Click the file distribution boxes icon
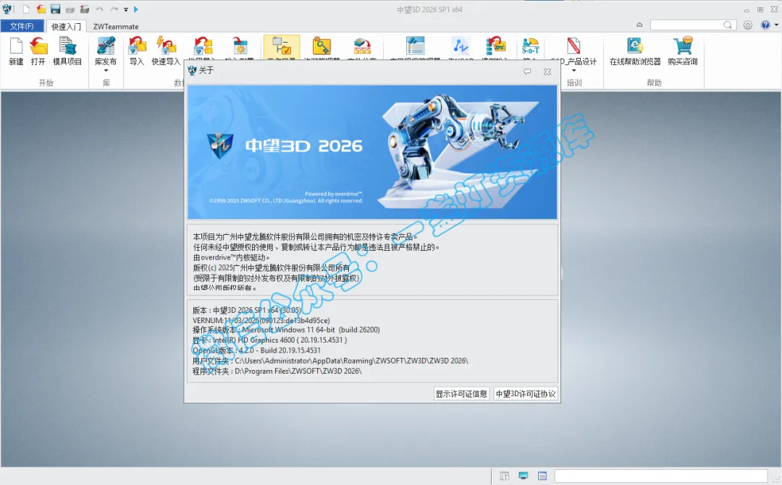The image size is (782, 485). point(362,47)
